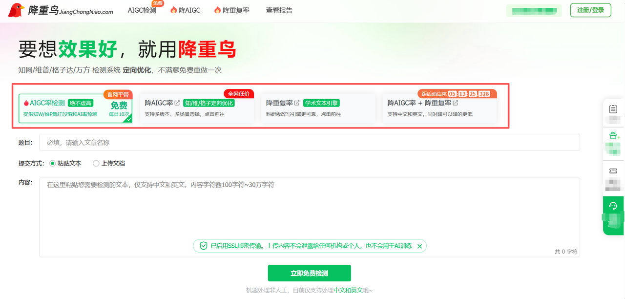Open the customer service headset icon
Screen dimensions: 625x299
(614, 205)
